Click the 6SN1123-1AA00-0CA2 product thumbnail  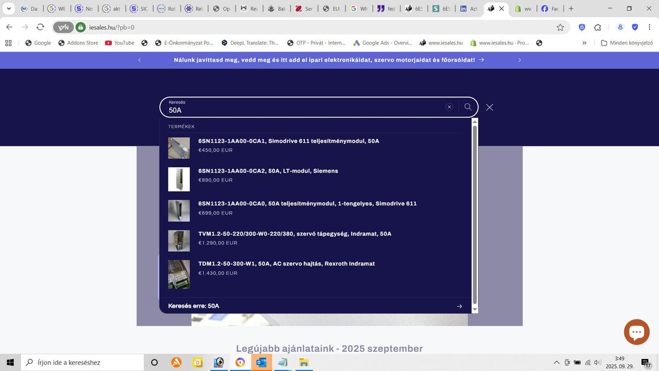(179, 179)
